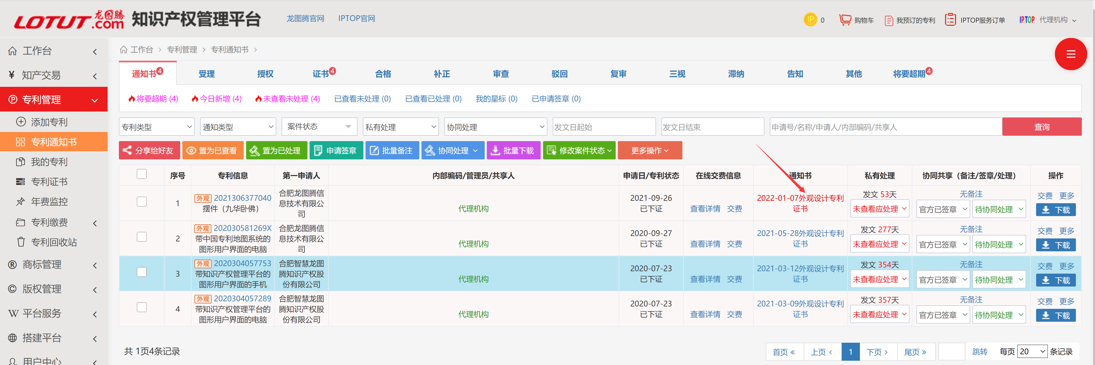
Task: Toggle the select-all header checkbox
Action: [141, 174]
